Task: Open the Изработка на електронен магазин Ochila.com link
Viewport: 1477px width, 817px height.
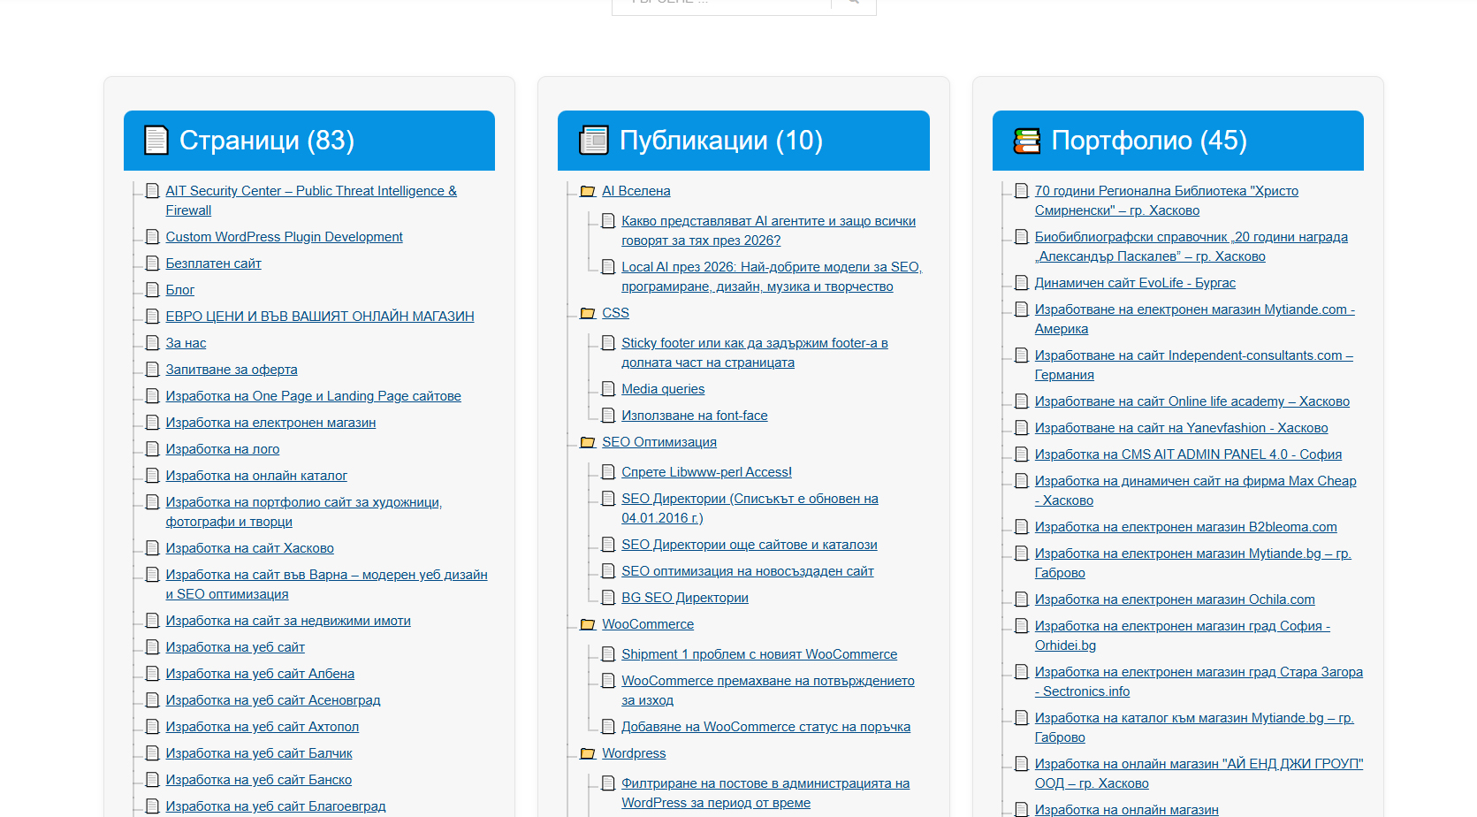Action: [1175, 599]
